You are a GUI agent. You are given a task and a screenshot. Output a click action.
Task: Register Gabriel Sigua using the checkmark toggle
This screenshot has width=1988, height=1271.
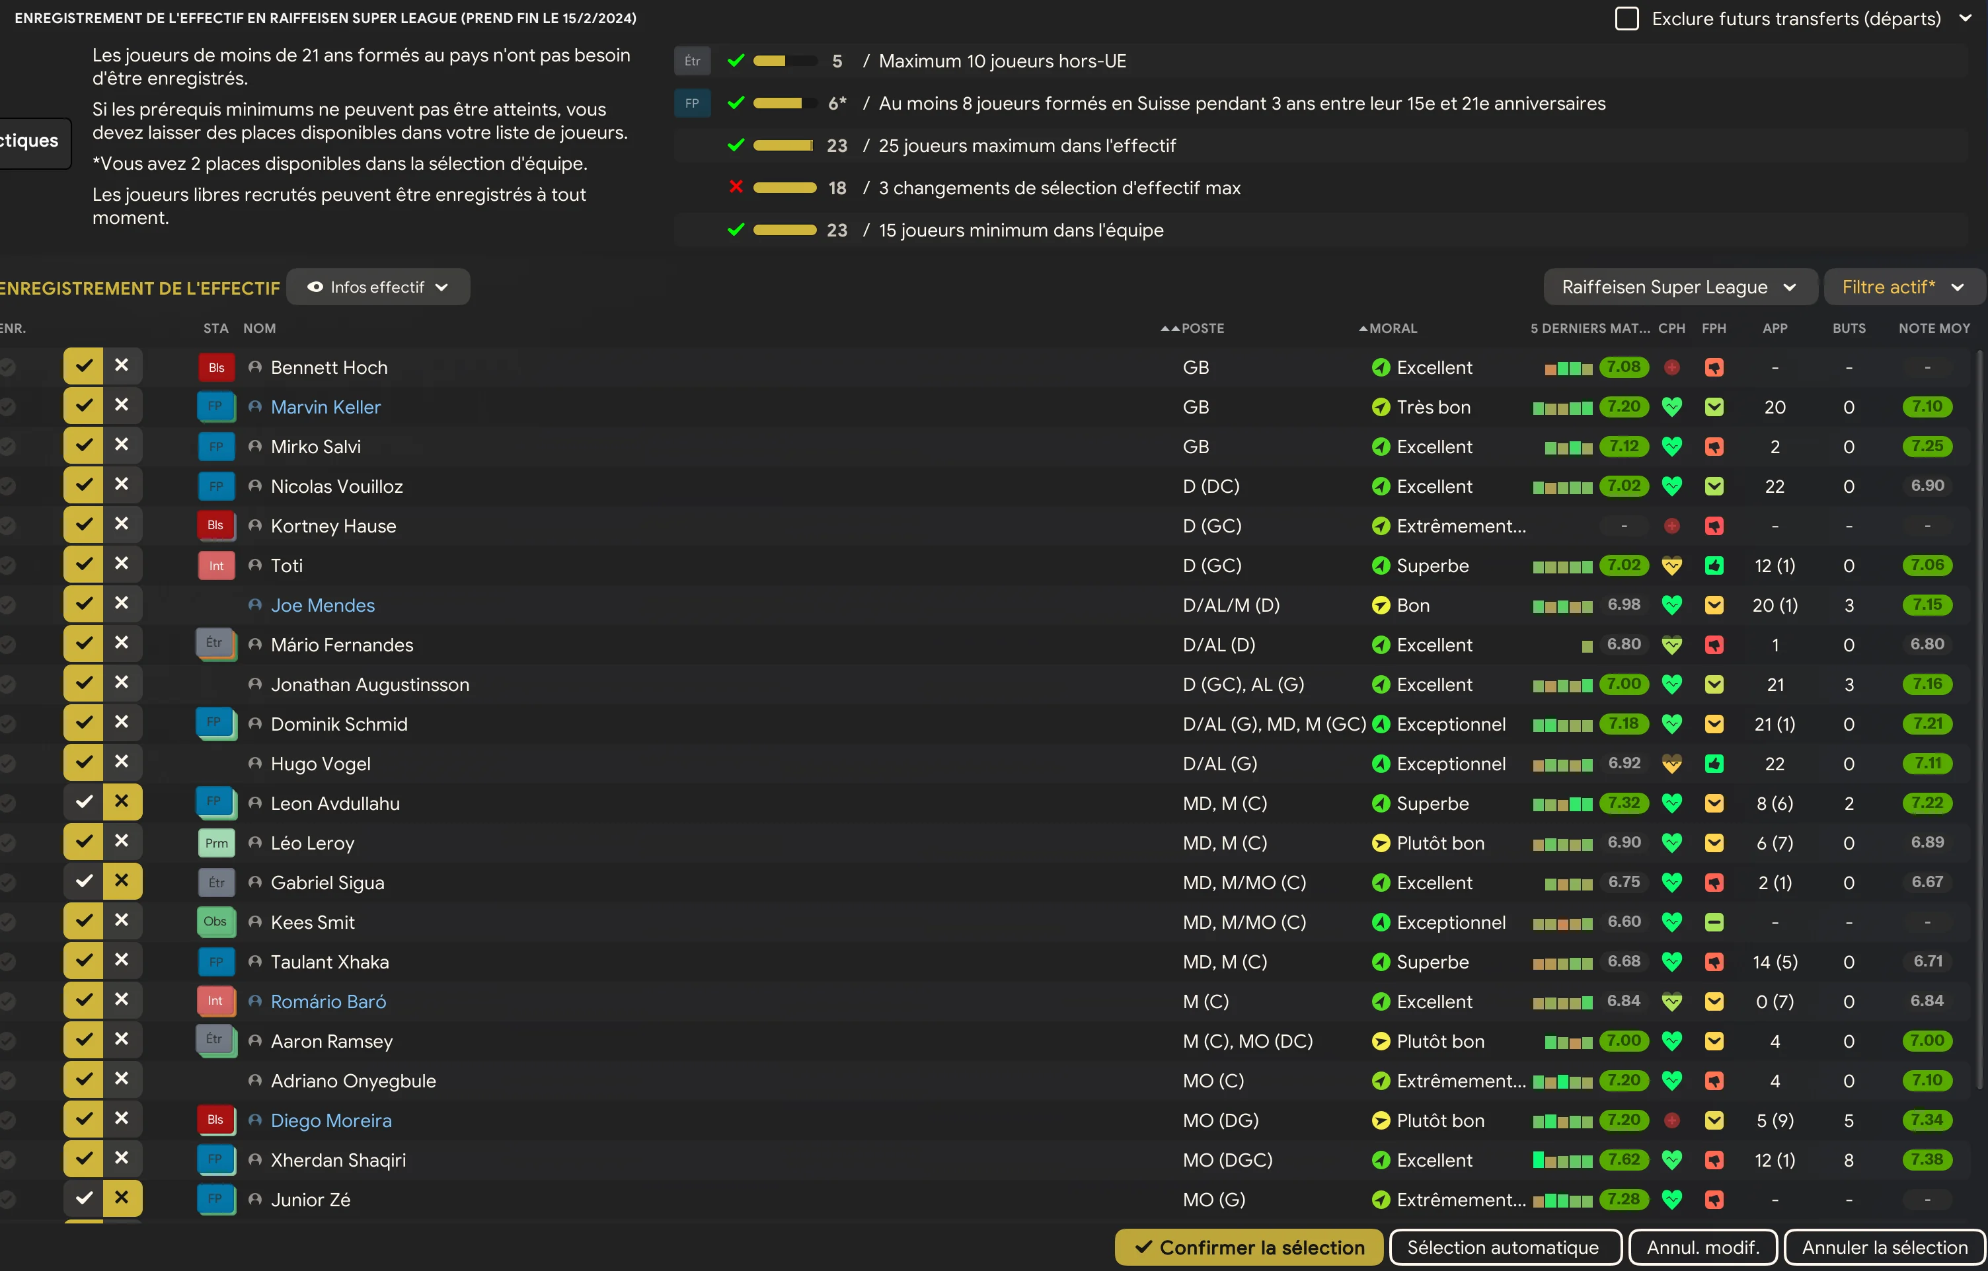pos(83,881)
